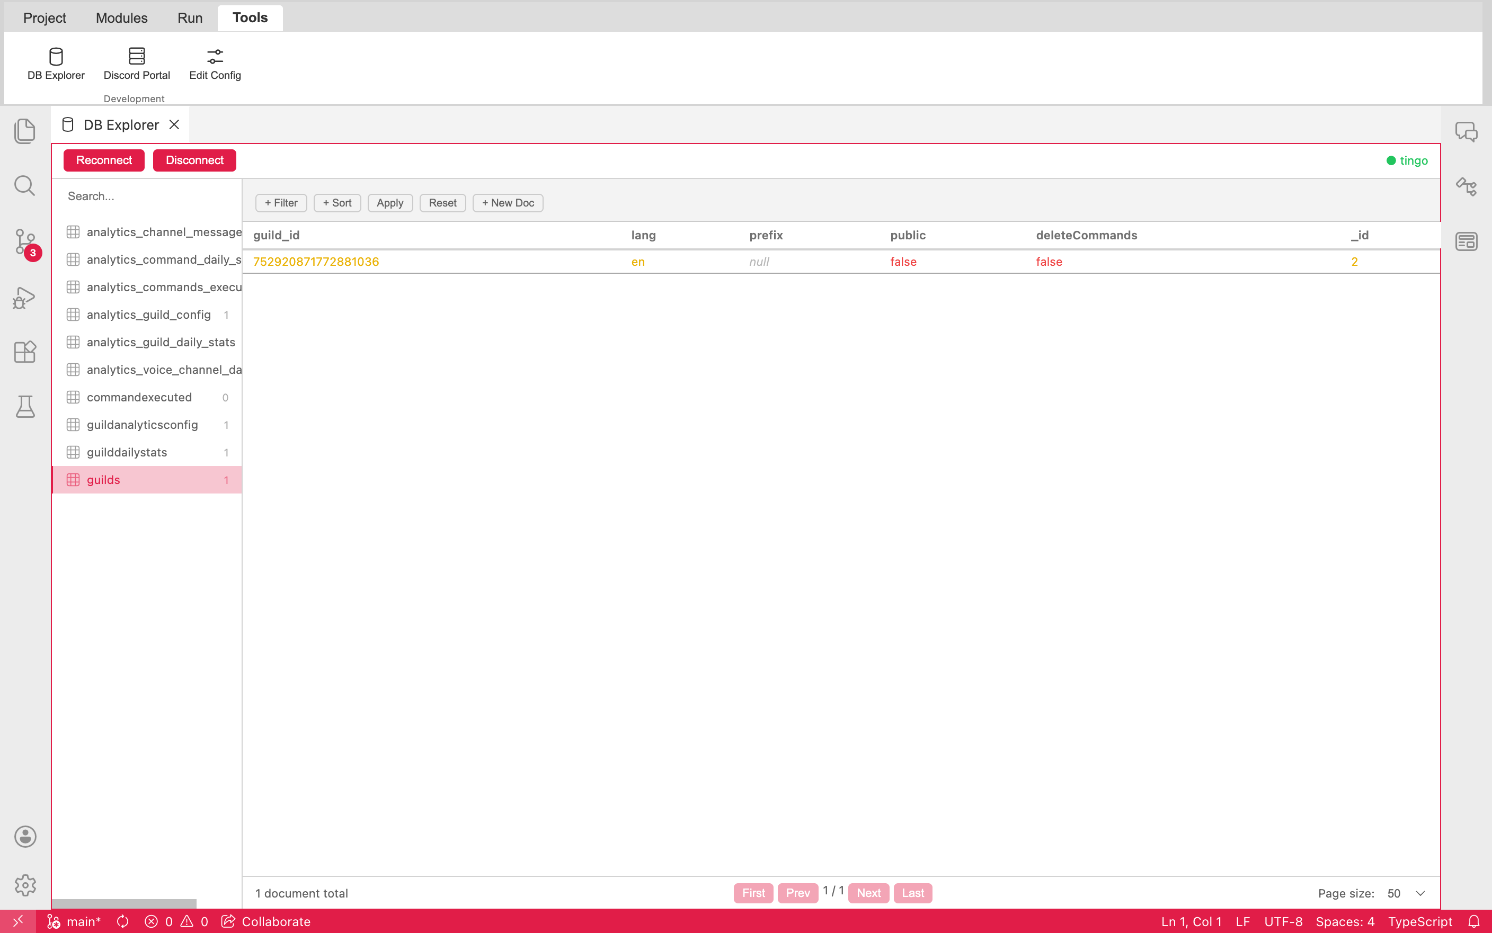
Task: Close the DB Explorer tab
Action: [174, 124]
